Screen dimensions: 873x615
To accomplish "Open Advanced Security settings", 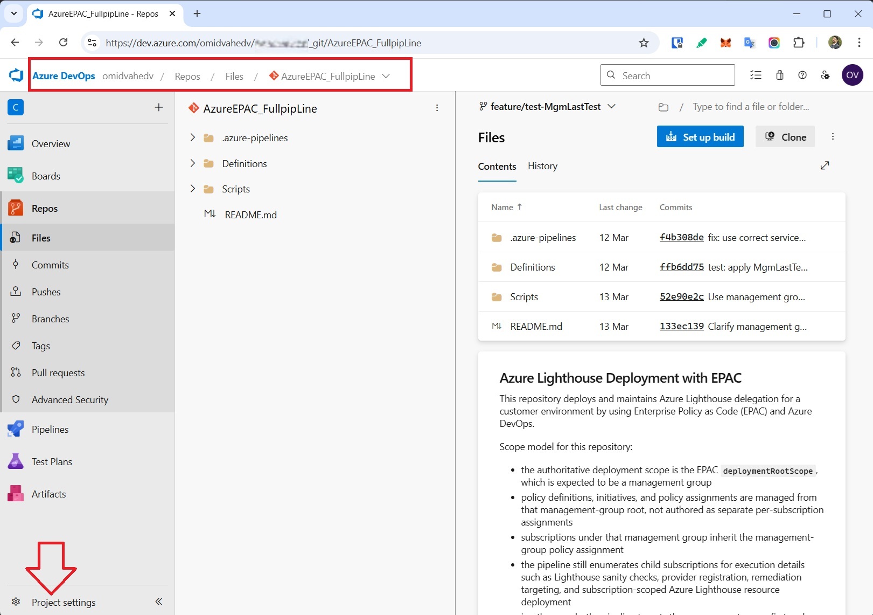I will click(69, 399).
